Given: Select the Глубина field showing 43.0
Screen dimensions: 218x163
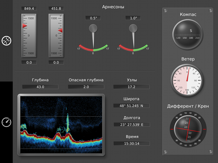Looking at the screenshot, I should point(40,87).
